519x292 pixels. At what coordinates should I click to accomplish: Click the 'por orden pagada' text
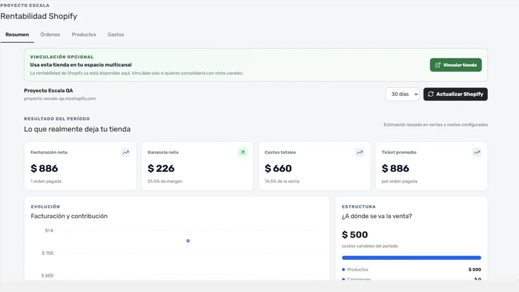pos(400,182)
